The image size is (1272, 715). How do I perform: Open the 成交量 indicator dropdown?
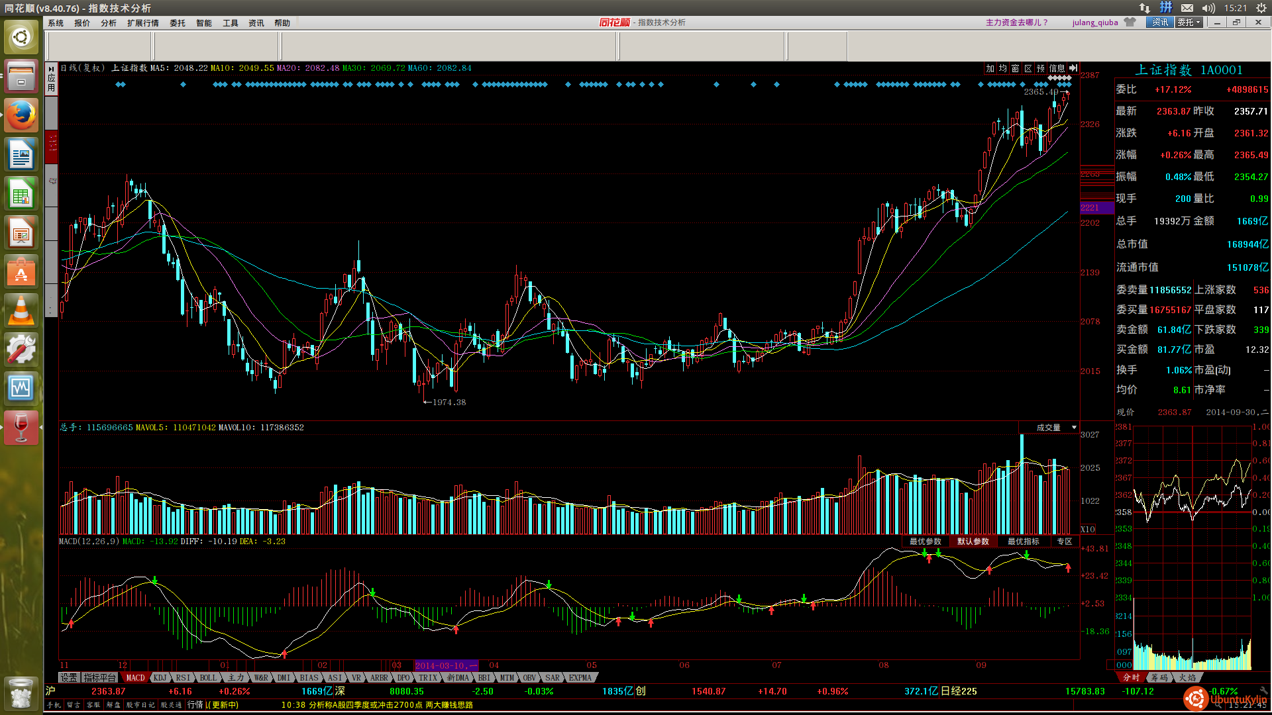tap(1074, 428)
